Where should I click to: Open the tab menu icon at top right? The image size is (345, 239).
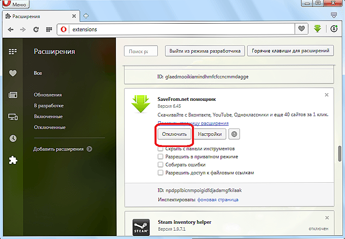[334, 15]
